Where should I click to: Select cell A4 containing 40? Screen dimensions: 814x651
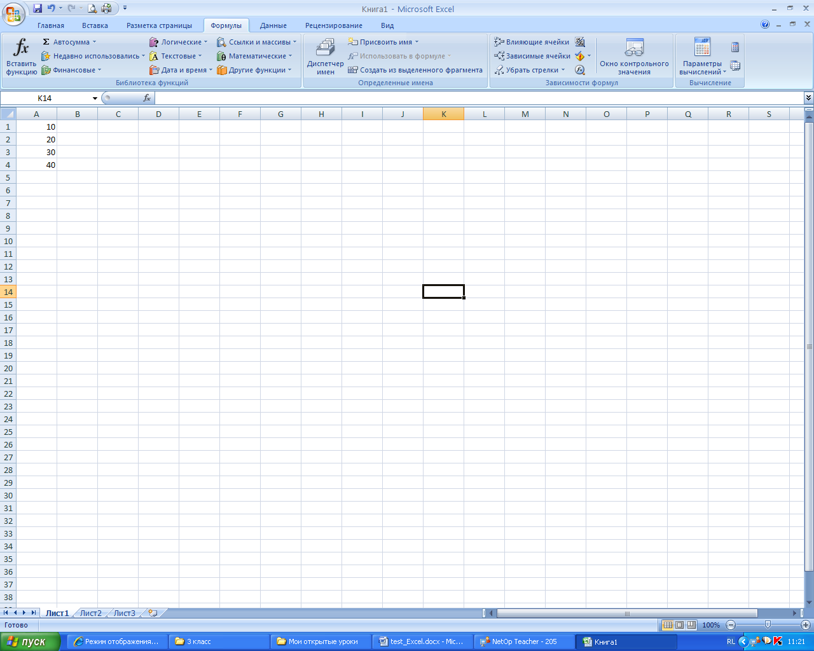(x=36, y=165)
